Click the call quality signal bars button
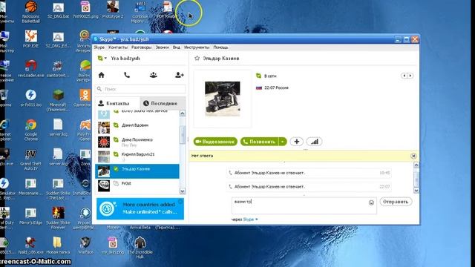 tap(315, 142)
